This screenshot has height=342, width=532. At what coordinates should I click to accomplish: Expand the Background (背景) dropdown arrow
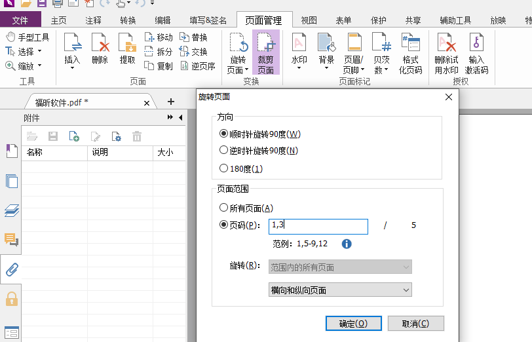click(326, 68)
